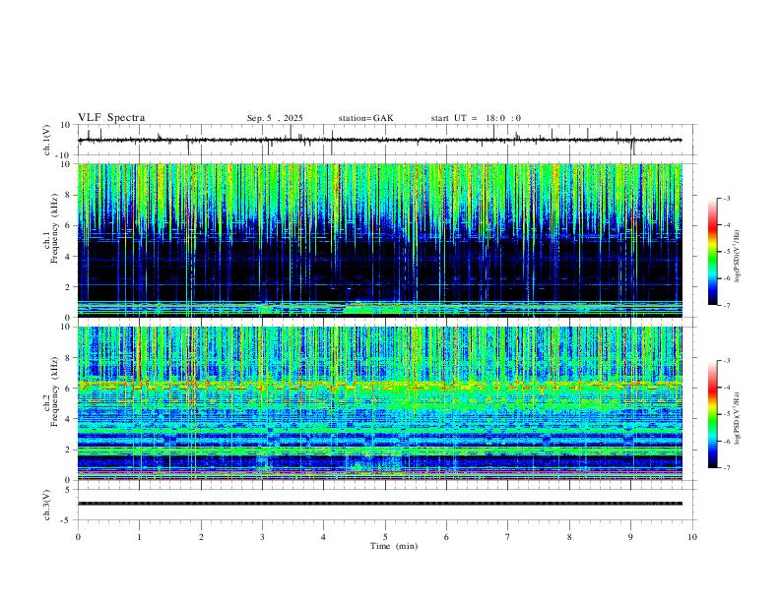Click inside the ch.2 spectrogram panel
The height and width of the screenshot is (602, 780).
pos(379,403)
